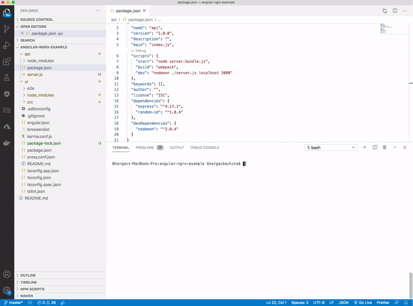The height and width of the screenshot is (306, 413).
Task: Expand the Source Control section
Action: pyautogui.click(x=60, y=20)
